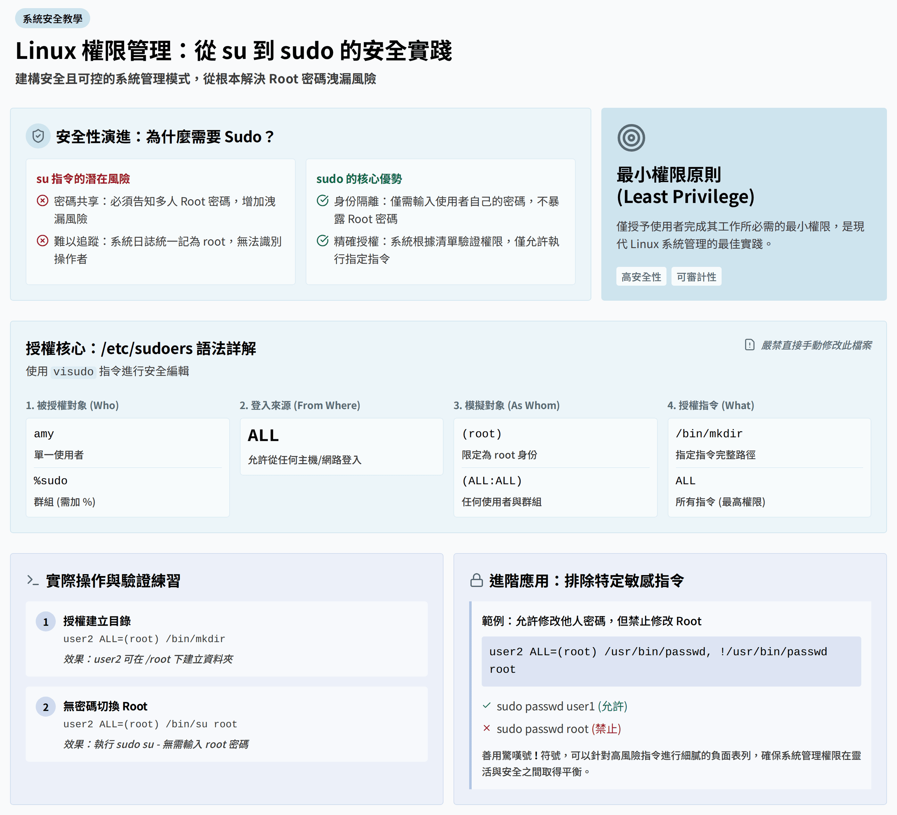This screenshot has width=897, height=815.
Task: Click the red X icon beside 密碼共享
Action: click(42, 201)
